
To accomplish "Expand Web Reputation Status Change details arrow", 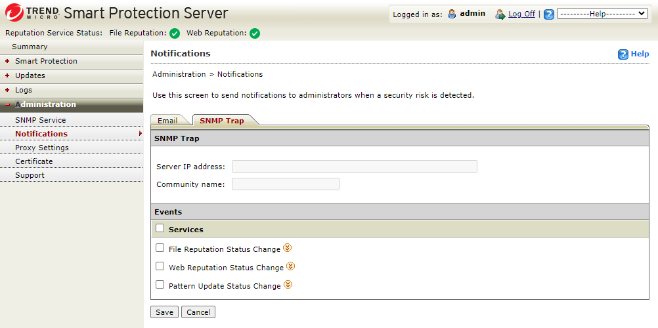I will tap(291, 267).
